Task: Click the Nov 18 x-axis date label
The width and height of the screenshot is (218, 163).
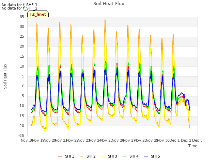Action: [x=27, y=140]
